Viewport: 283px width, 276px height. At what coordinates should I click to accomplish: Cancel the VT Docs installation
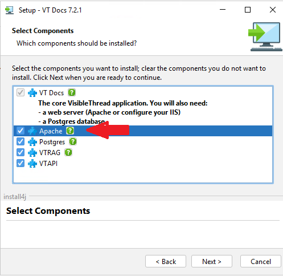tap(260, 261)
